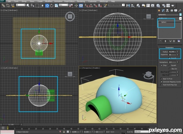Toggle Window/Crossing selection mode
The height and width of the screenshot is (134, 183).
[41, 5]
